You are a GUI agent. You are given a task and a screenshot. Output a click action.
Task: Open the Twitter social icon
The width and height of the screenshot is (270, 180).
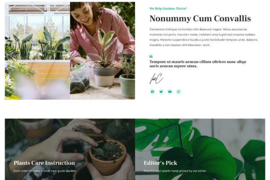[161, 91]
